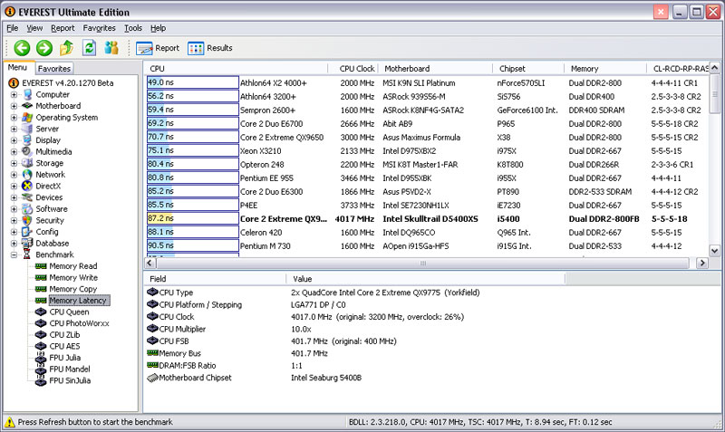
Task: Select the Storage tree icon
Action: (28, 163)
